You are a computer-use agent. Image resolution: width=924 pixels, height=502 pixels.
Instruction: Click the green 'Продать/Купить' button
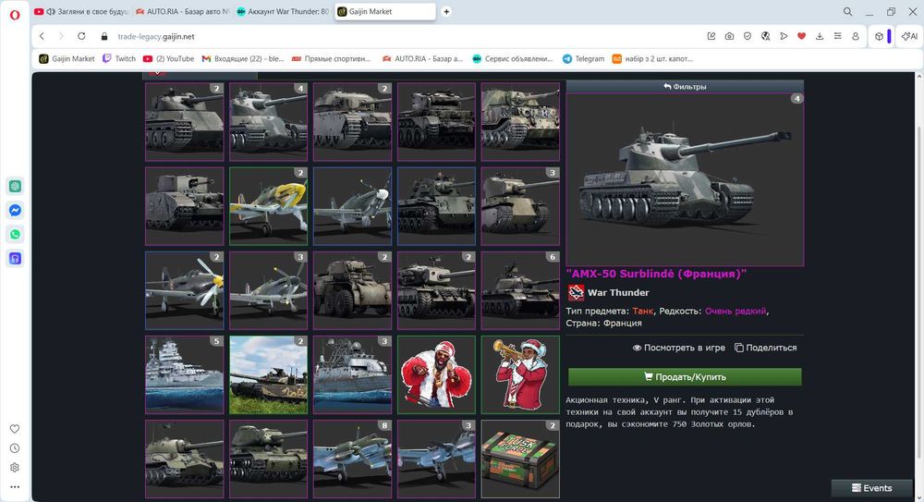(x=685, y=377)
